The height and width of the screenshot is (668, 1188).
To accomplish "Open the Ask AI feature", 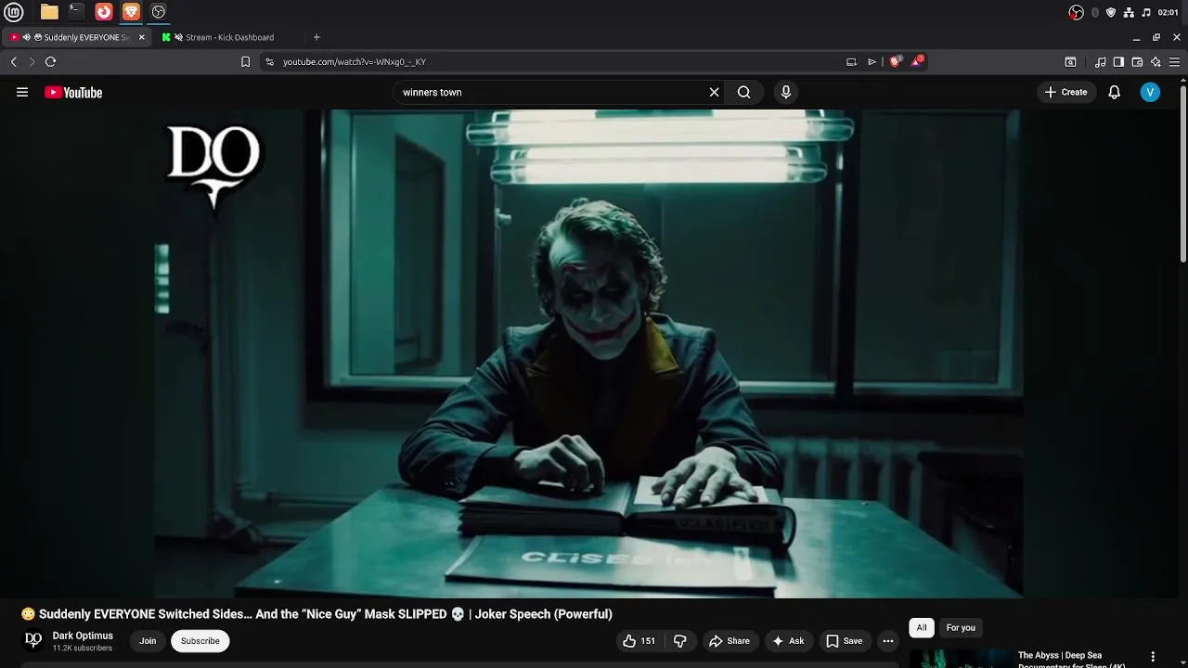I will [x=788, y=641].
